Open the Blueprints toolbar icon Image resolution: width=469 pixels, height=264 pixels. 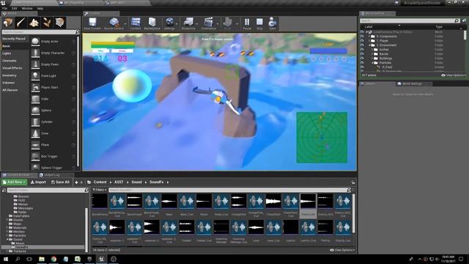pyautogui.click(x=188, y=23)
